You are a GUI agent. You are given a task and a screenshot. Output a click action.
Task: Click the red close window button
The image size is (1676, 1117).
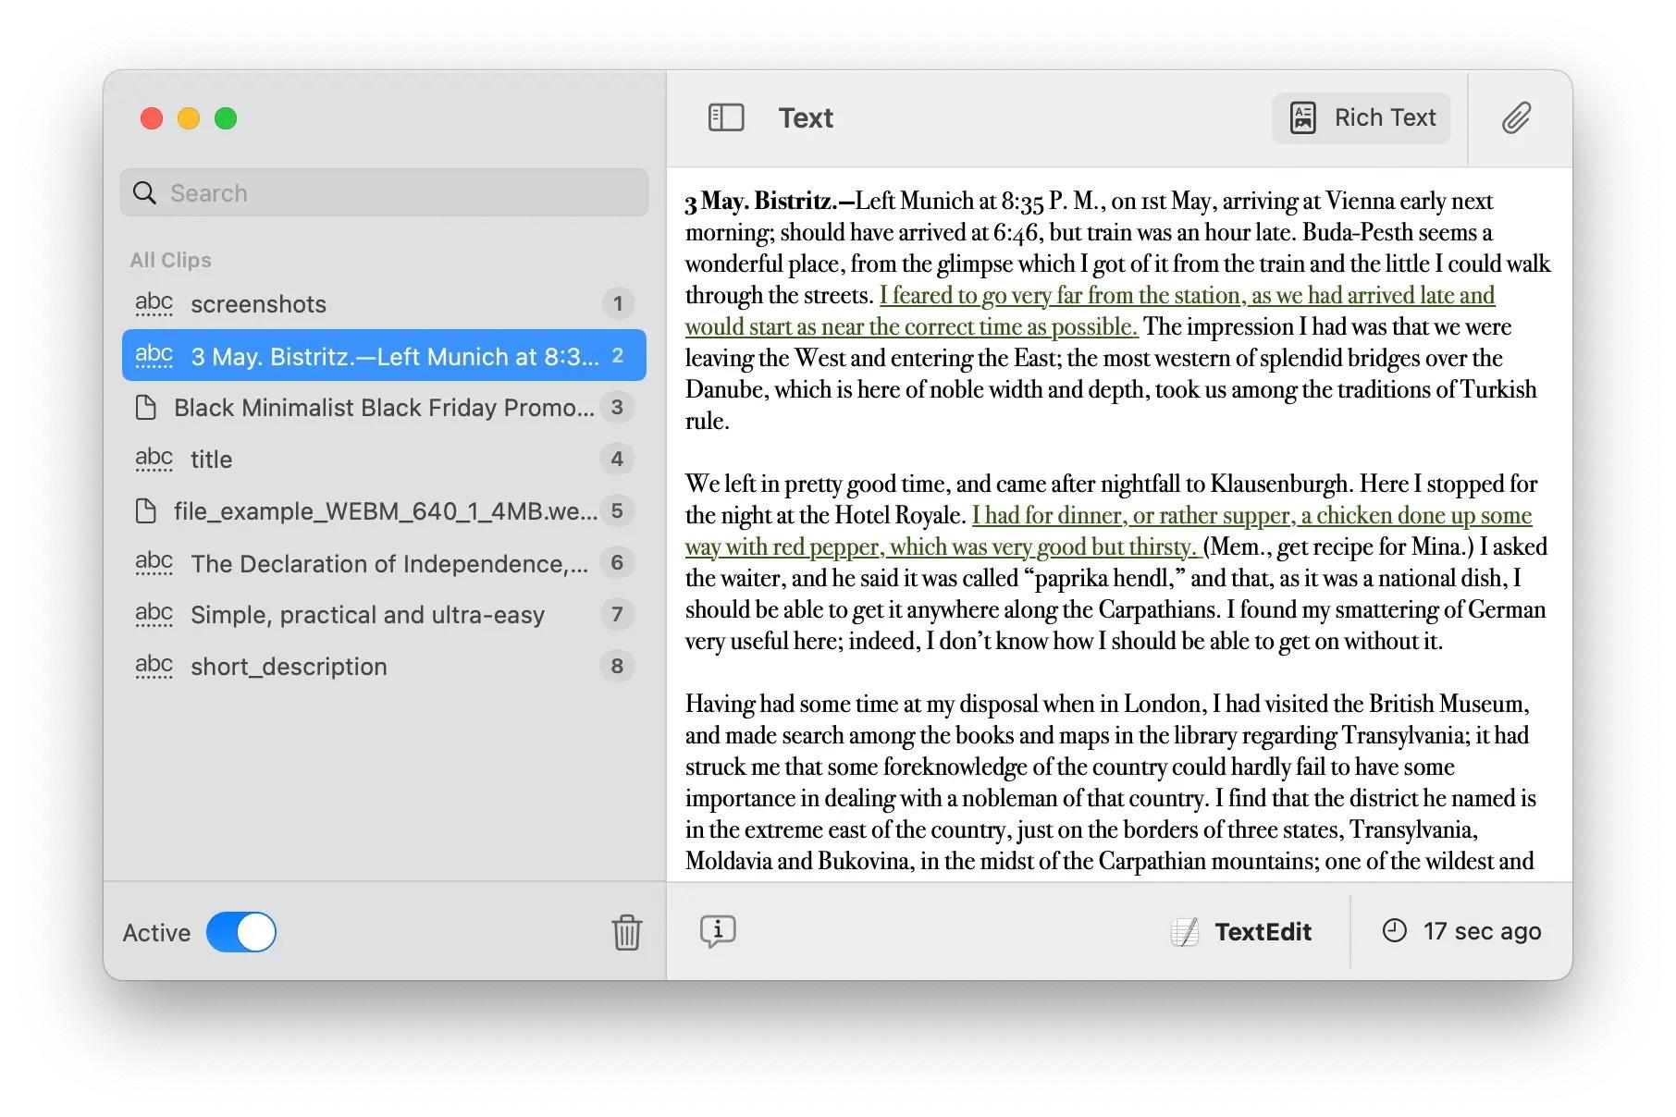[x=152, y=118]
